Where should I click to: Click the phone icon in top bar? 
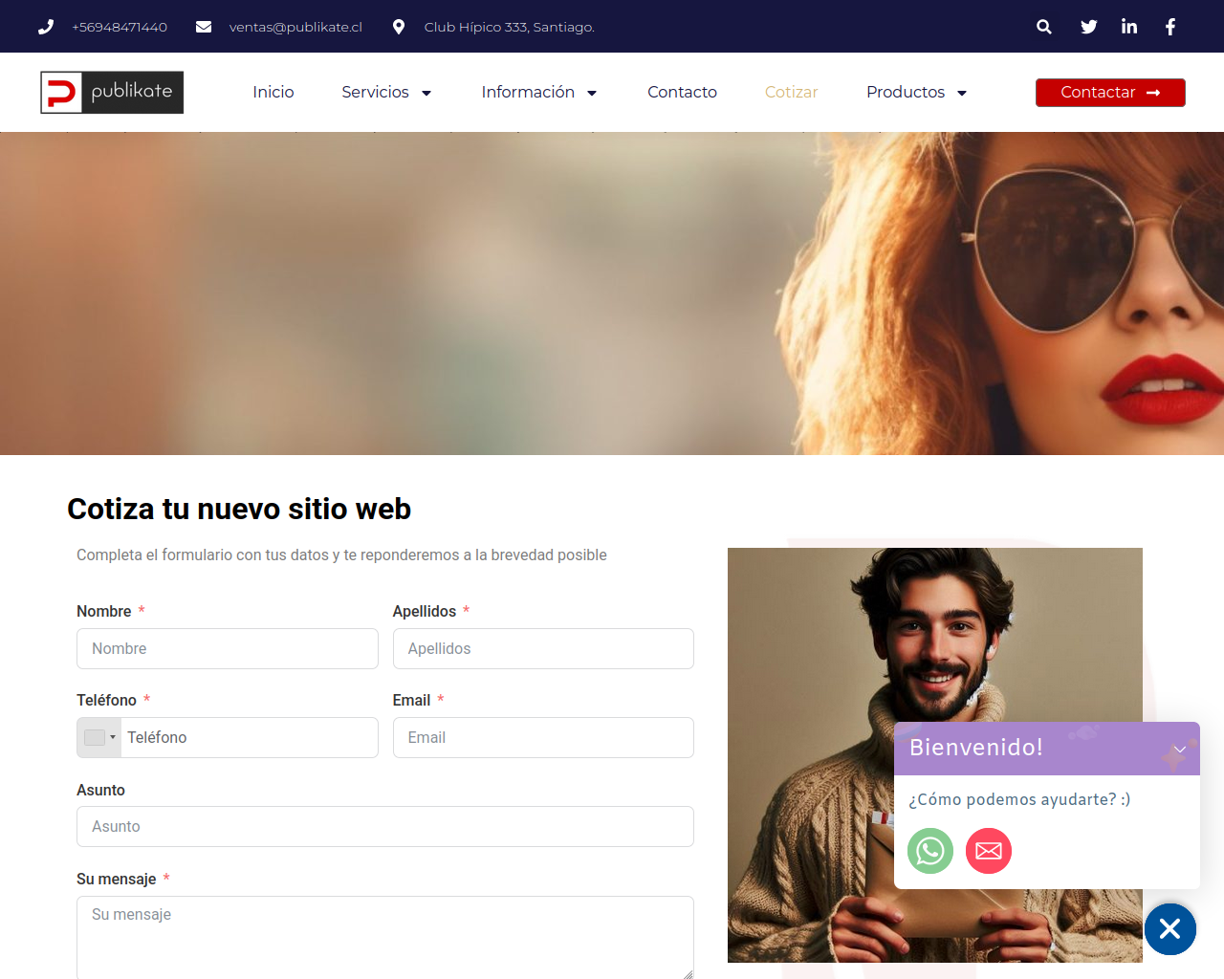(x=46, y=27)
